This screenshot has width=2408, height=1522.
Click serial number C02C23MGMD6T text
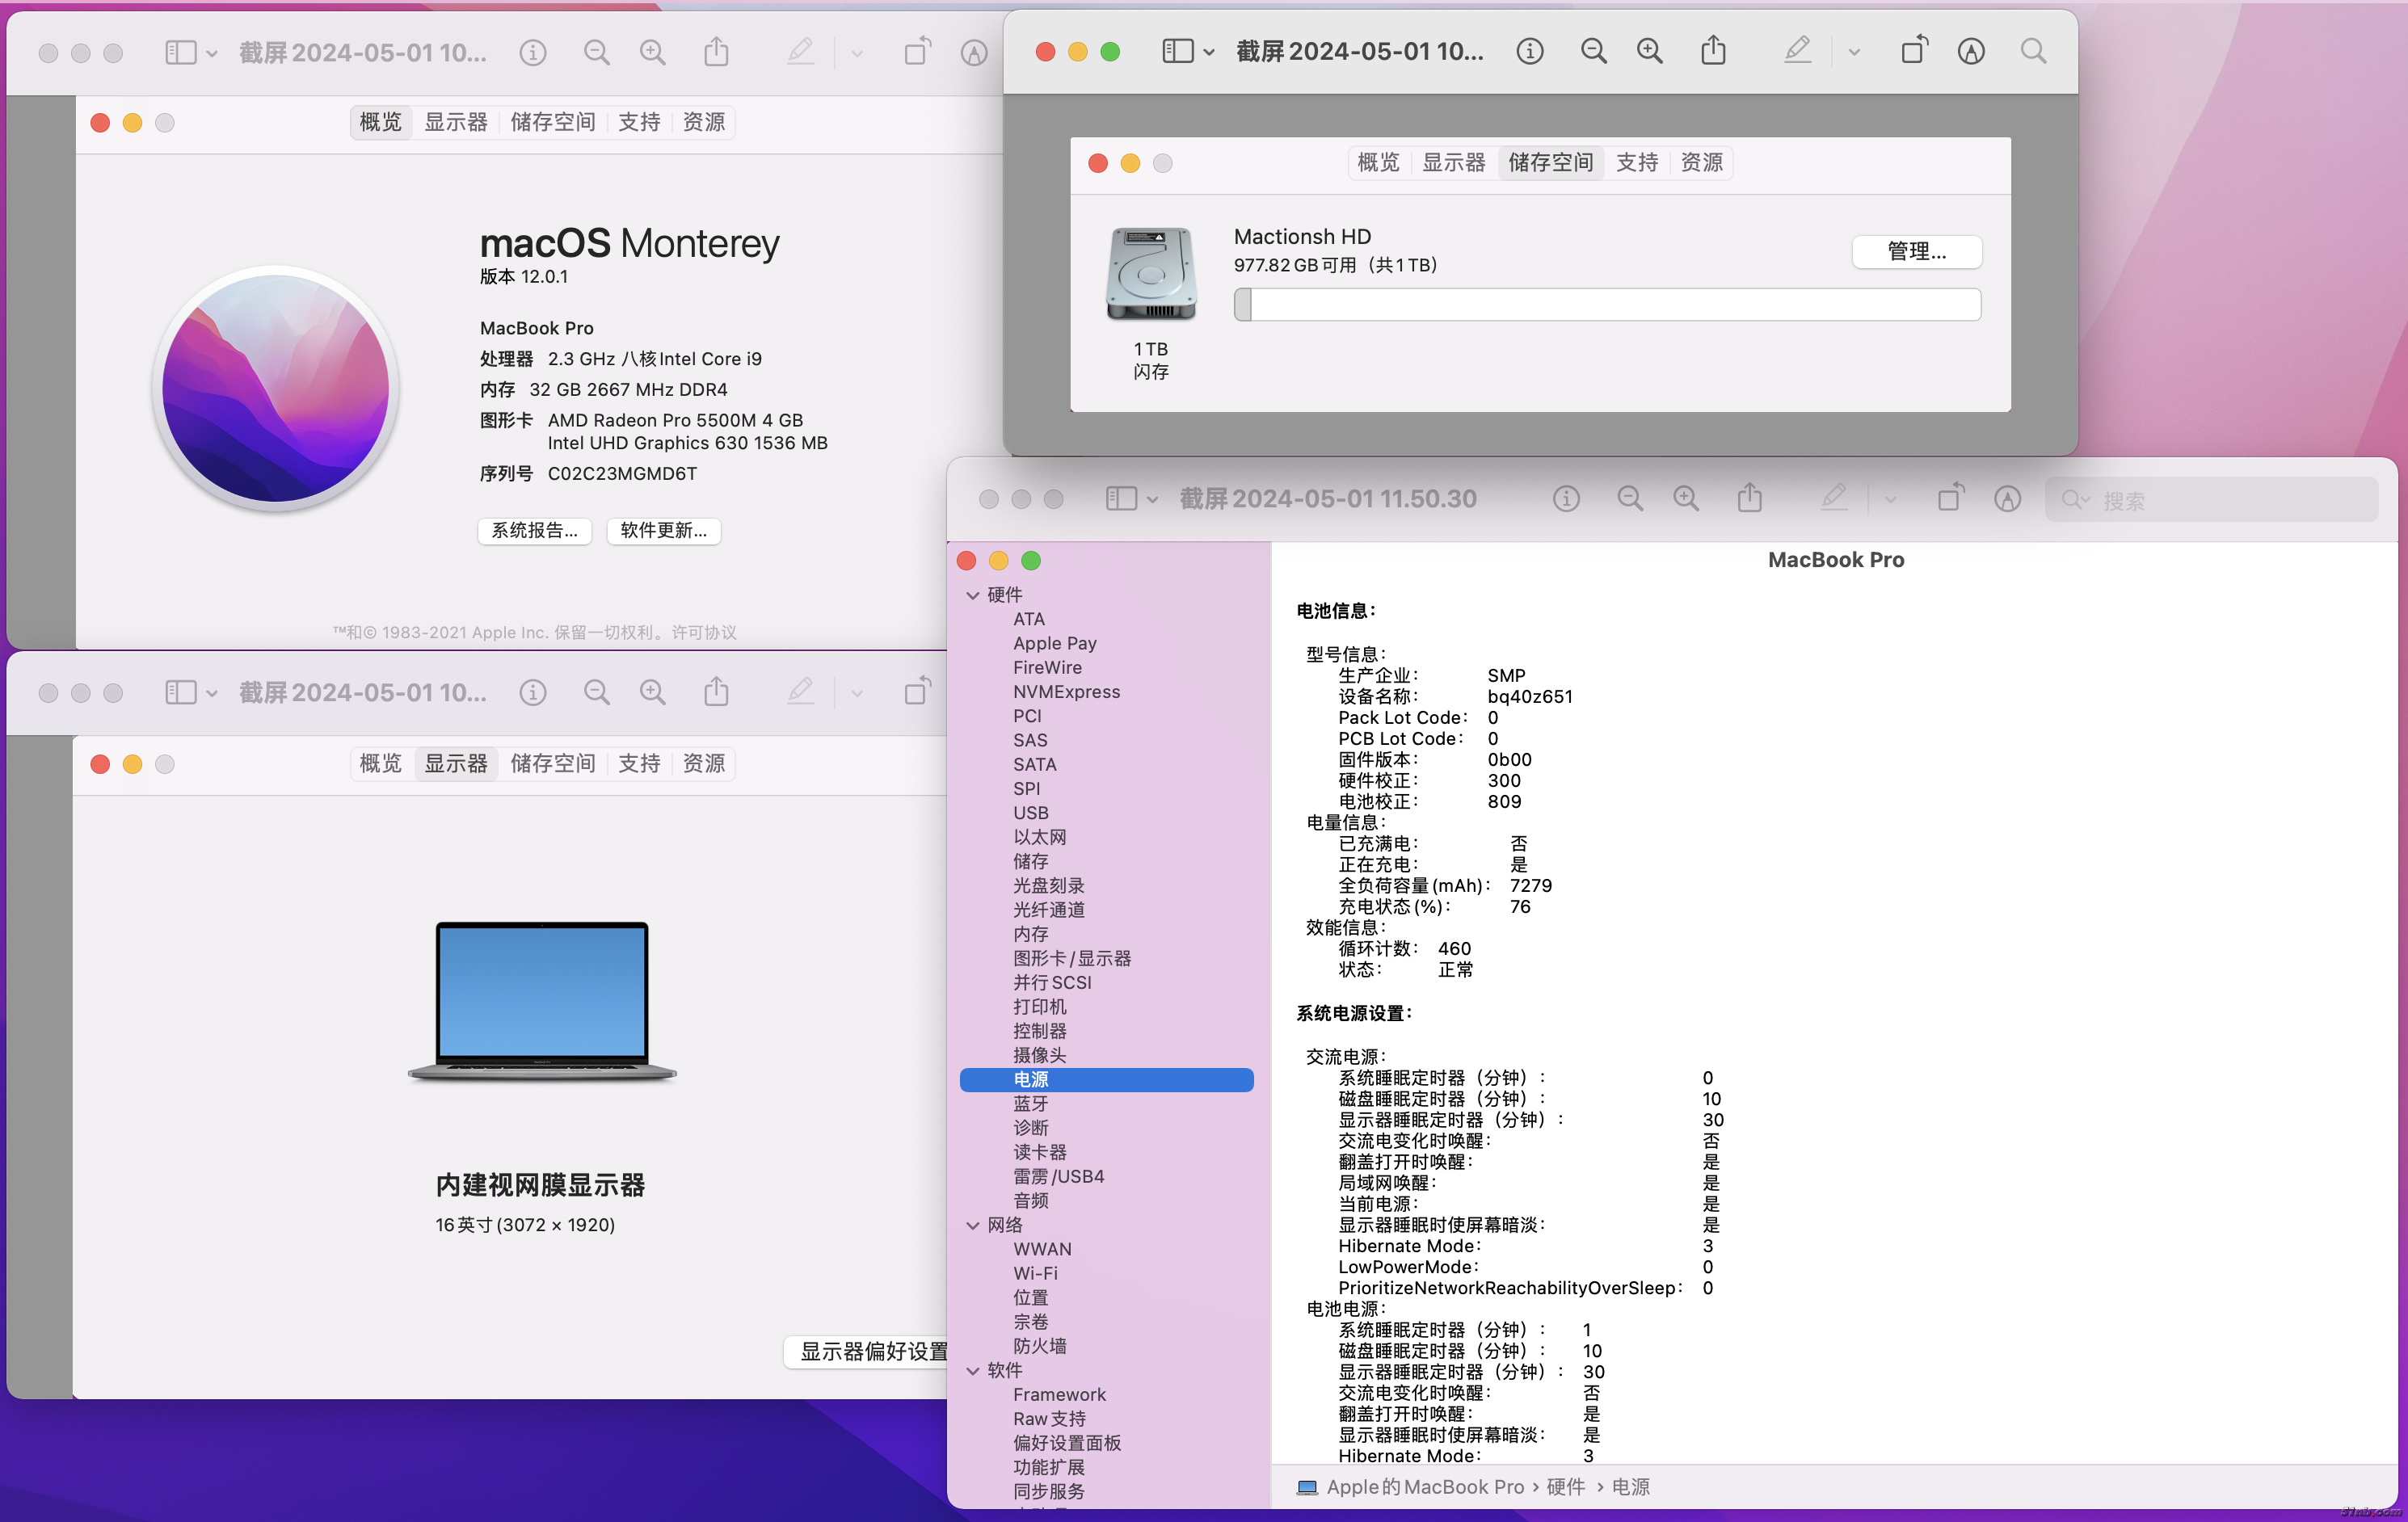(x=622, y=474)
